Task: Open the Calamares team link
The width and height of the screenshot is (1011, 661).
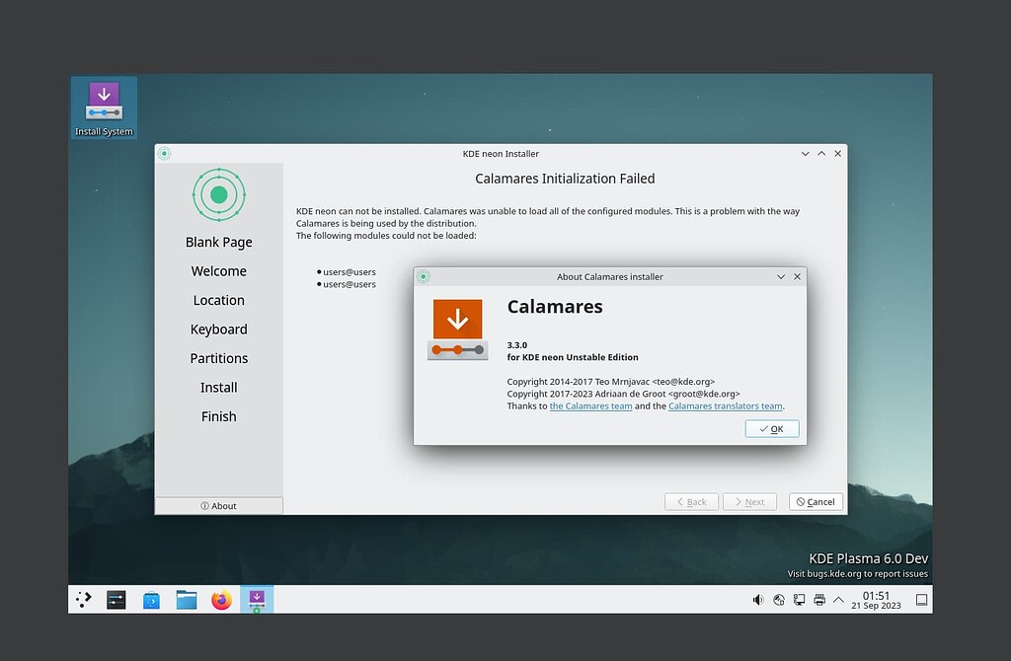Action: click(590, 405)
